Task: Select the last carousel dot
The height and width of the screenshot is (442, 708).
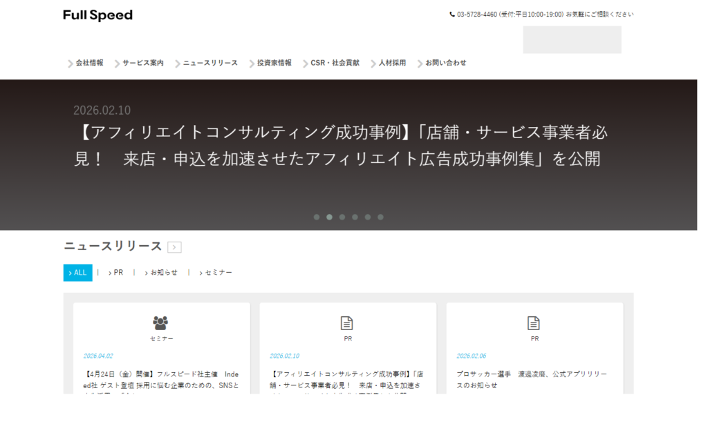Action: tap(380, 217)
